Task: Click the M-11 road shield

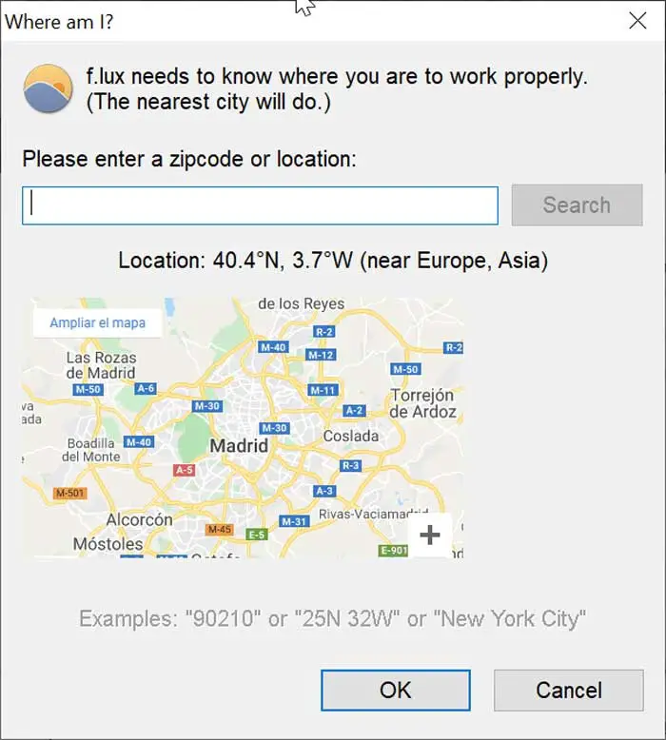Action: (x=323, y=390)
